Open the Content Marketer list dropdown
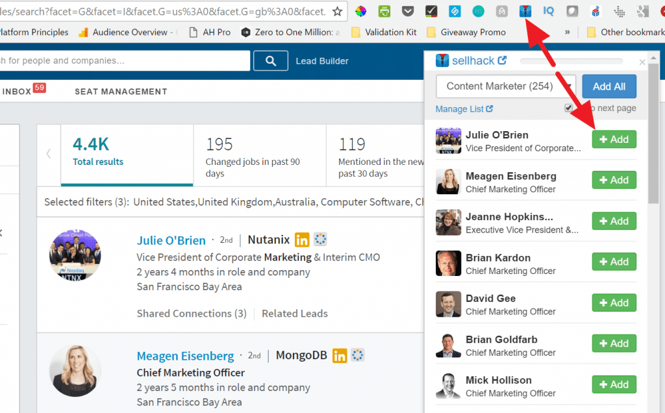Image resolution: width=665 pixels, height=413 pixels. (x=505, y=86)
